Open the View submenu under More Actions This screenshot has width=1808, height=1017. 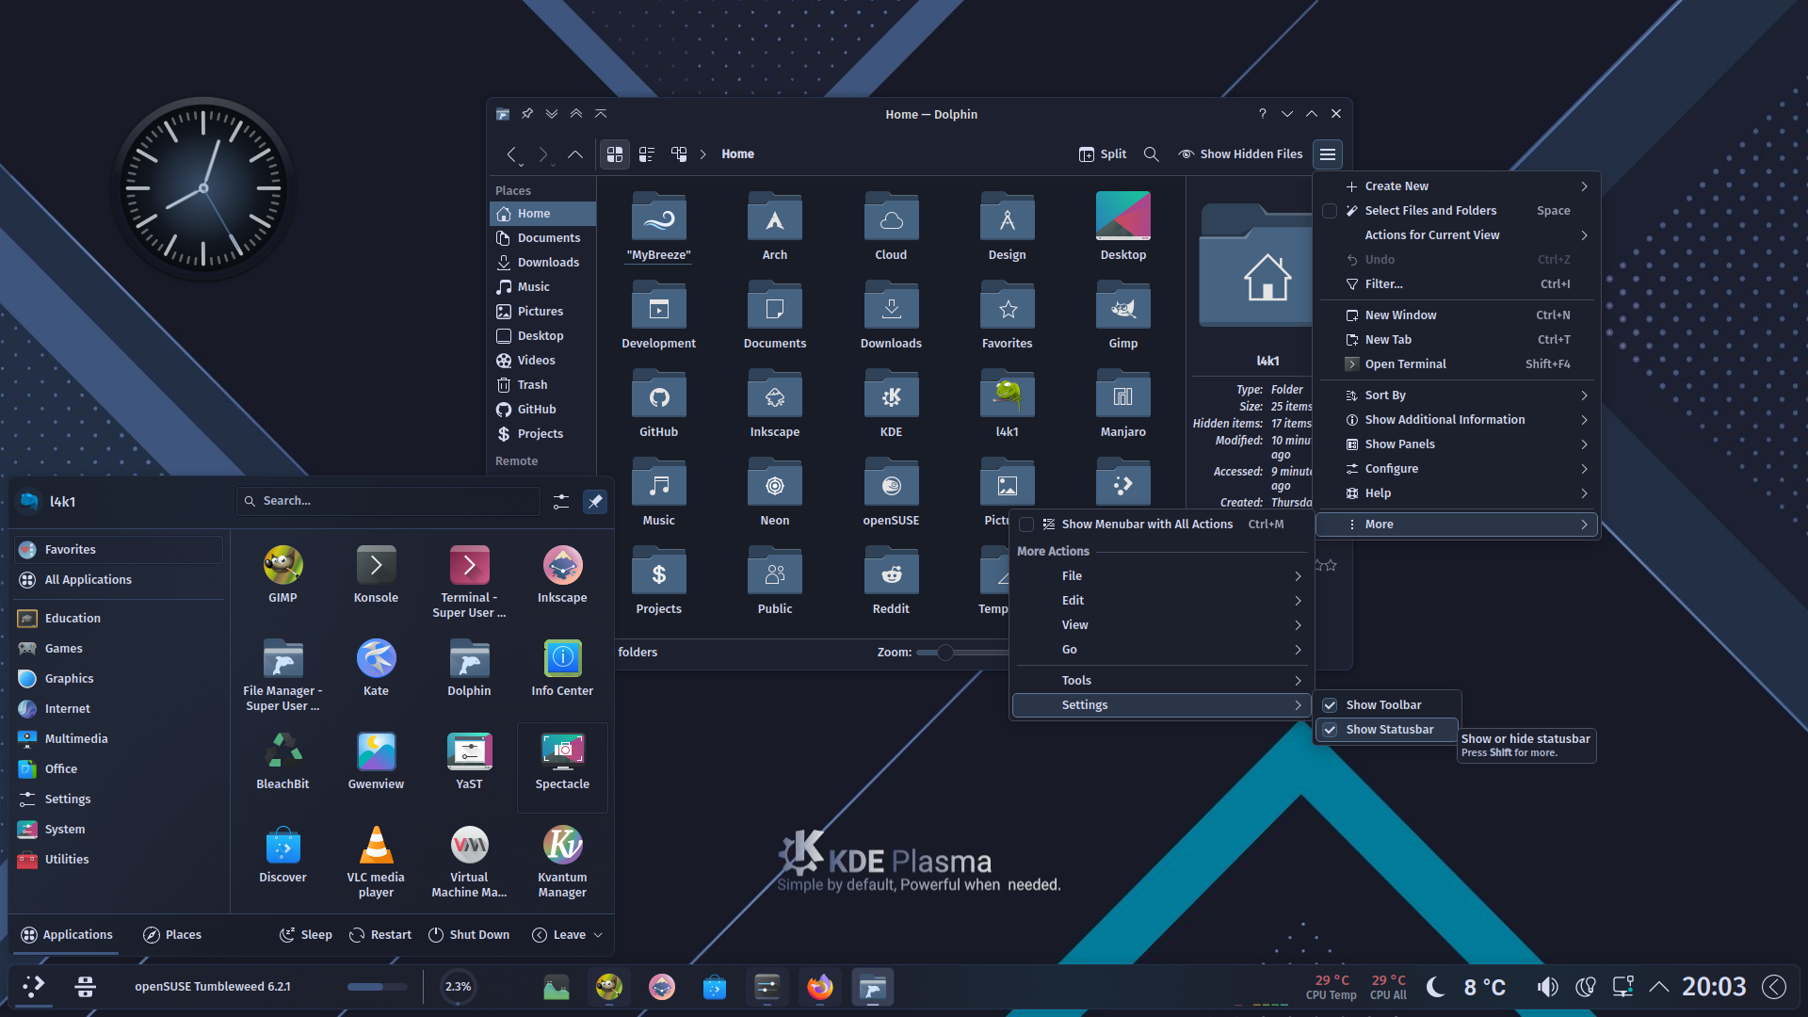1161,625
